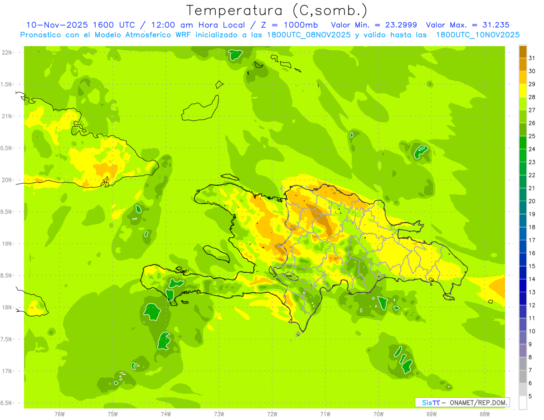Click the legend value label '5'
The height and width of the screenshot is (420, 544).
tap(530, 396)
